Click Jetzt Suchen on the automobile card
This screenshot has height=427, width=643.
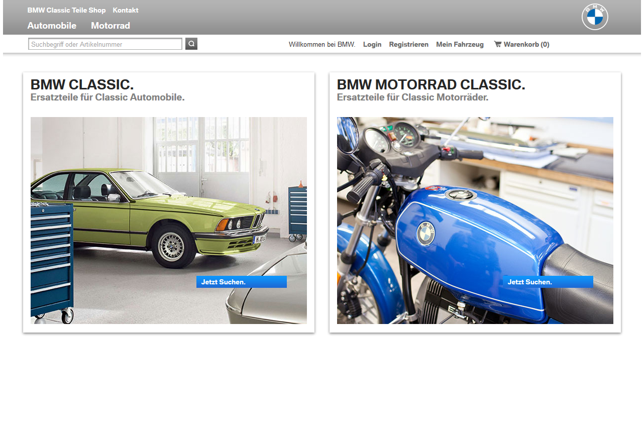242,282
